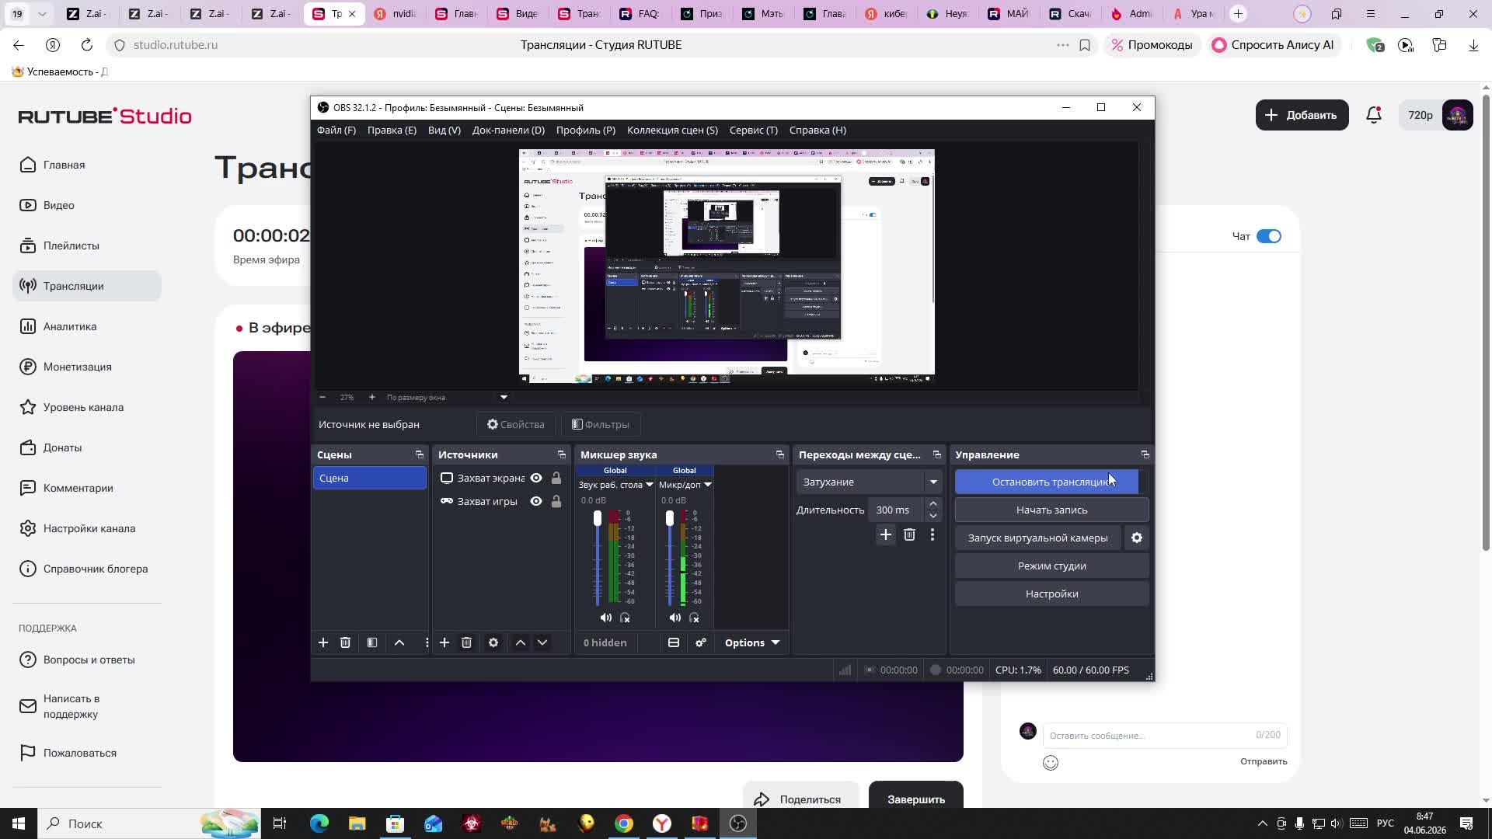Image resolution: width=1492 pixels, height=839 pixels.
Task: Open the browser tab list chevron
Action: tap(42, 14)
